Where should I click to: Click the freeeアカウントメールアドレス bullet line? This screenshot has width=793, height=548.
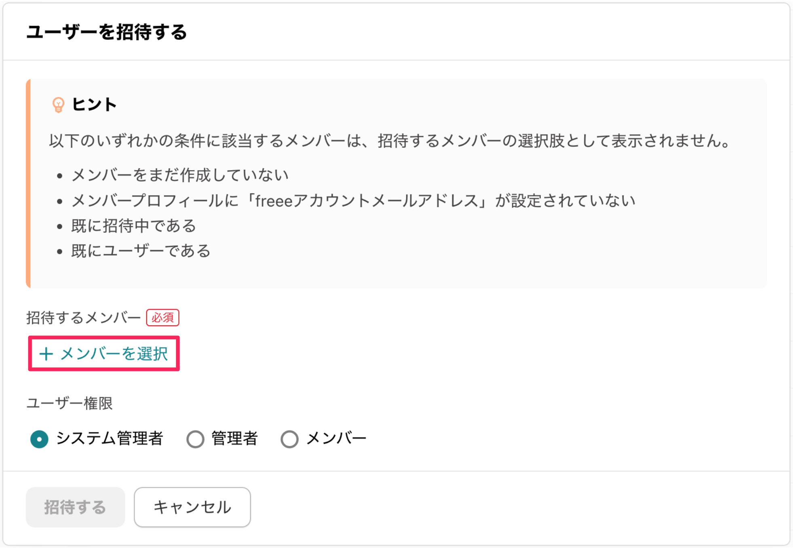point(353,200)
